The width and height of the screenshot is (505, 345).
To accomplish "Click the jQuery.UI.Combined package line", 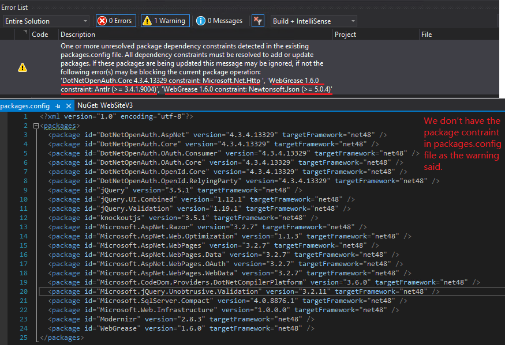I will coord(201,199).
